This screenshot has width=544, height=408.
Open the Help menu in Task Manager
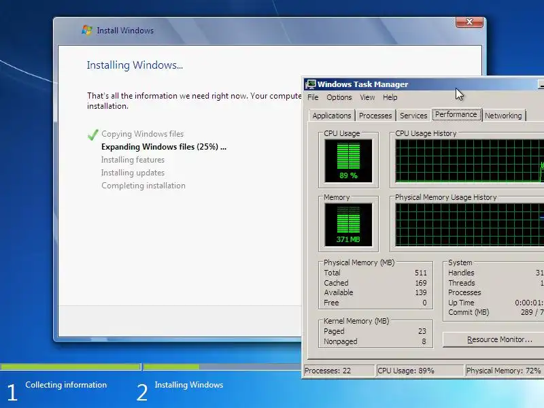point(390,97)
